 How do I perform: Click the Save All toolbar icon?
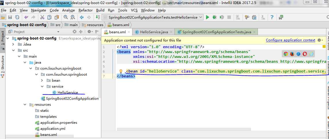[x=10, y=17]
